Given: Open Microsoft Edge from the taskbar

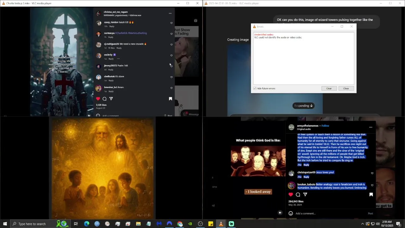Looking at the screenshot, I should coord(86,224).
